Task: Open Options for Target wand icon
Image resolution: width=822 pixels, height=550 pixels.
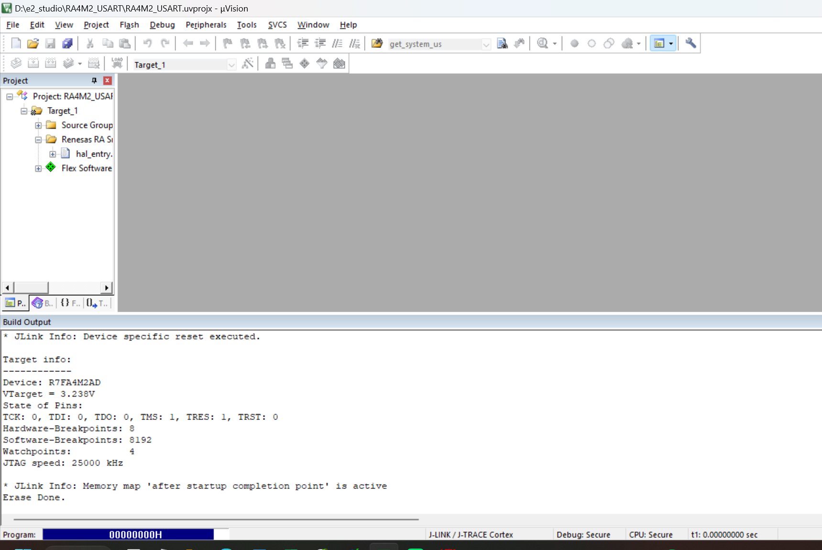Action: [248, 64]
